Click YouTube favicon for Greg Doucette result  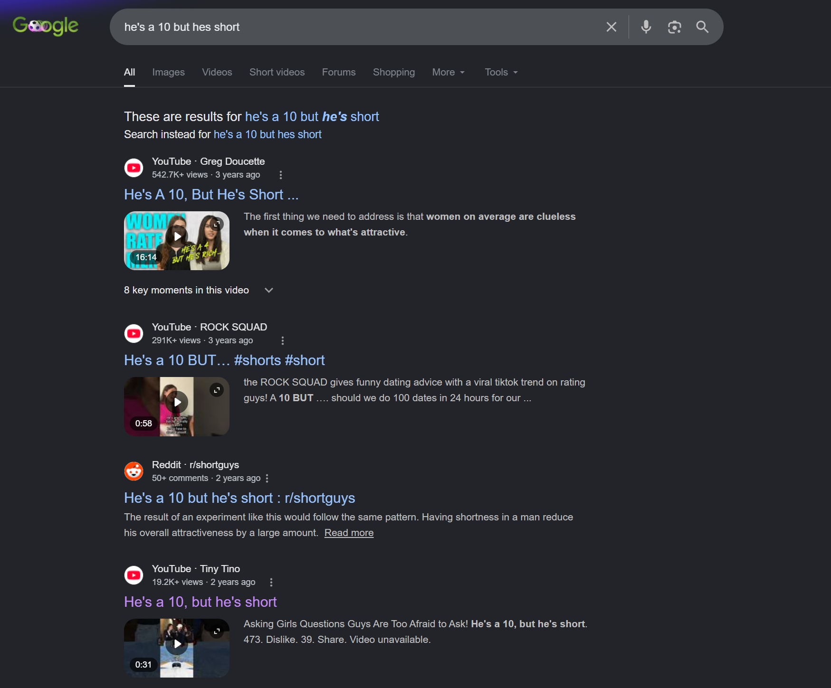134,168
